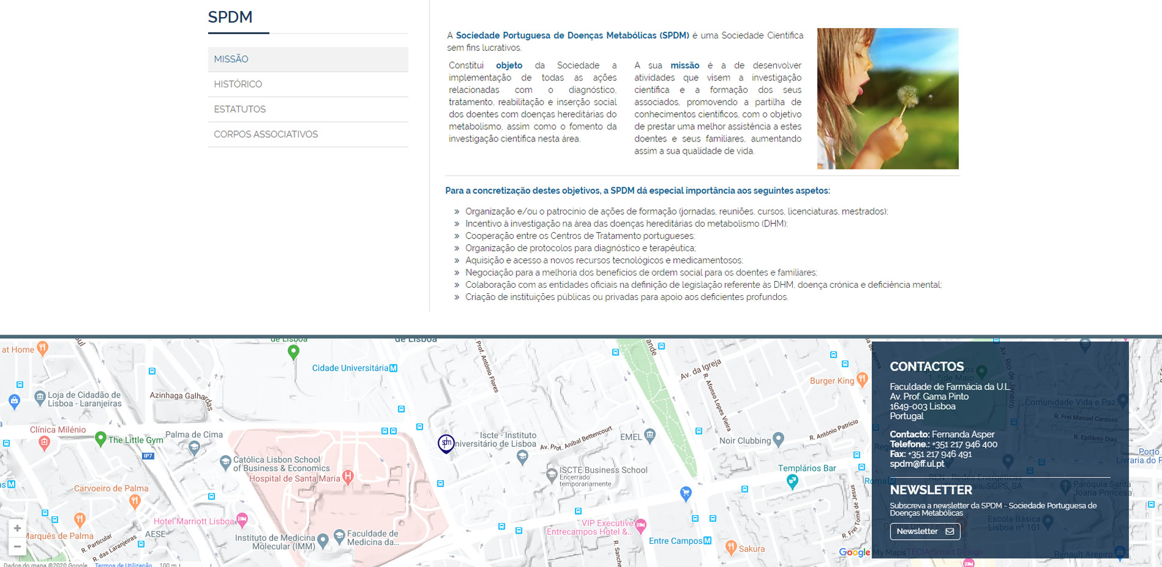This screenshot has height=567, width=1162.
Task: Click 'Sociedade Portuguesa de Doenças Metabólicas (SPDM)' text
Action: point(572,35)
